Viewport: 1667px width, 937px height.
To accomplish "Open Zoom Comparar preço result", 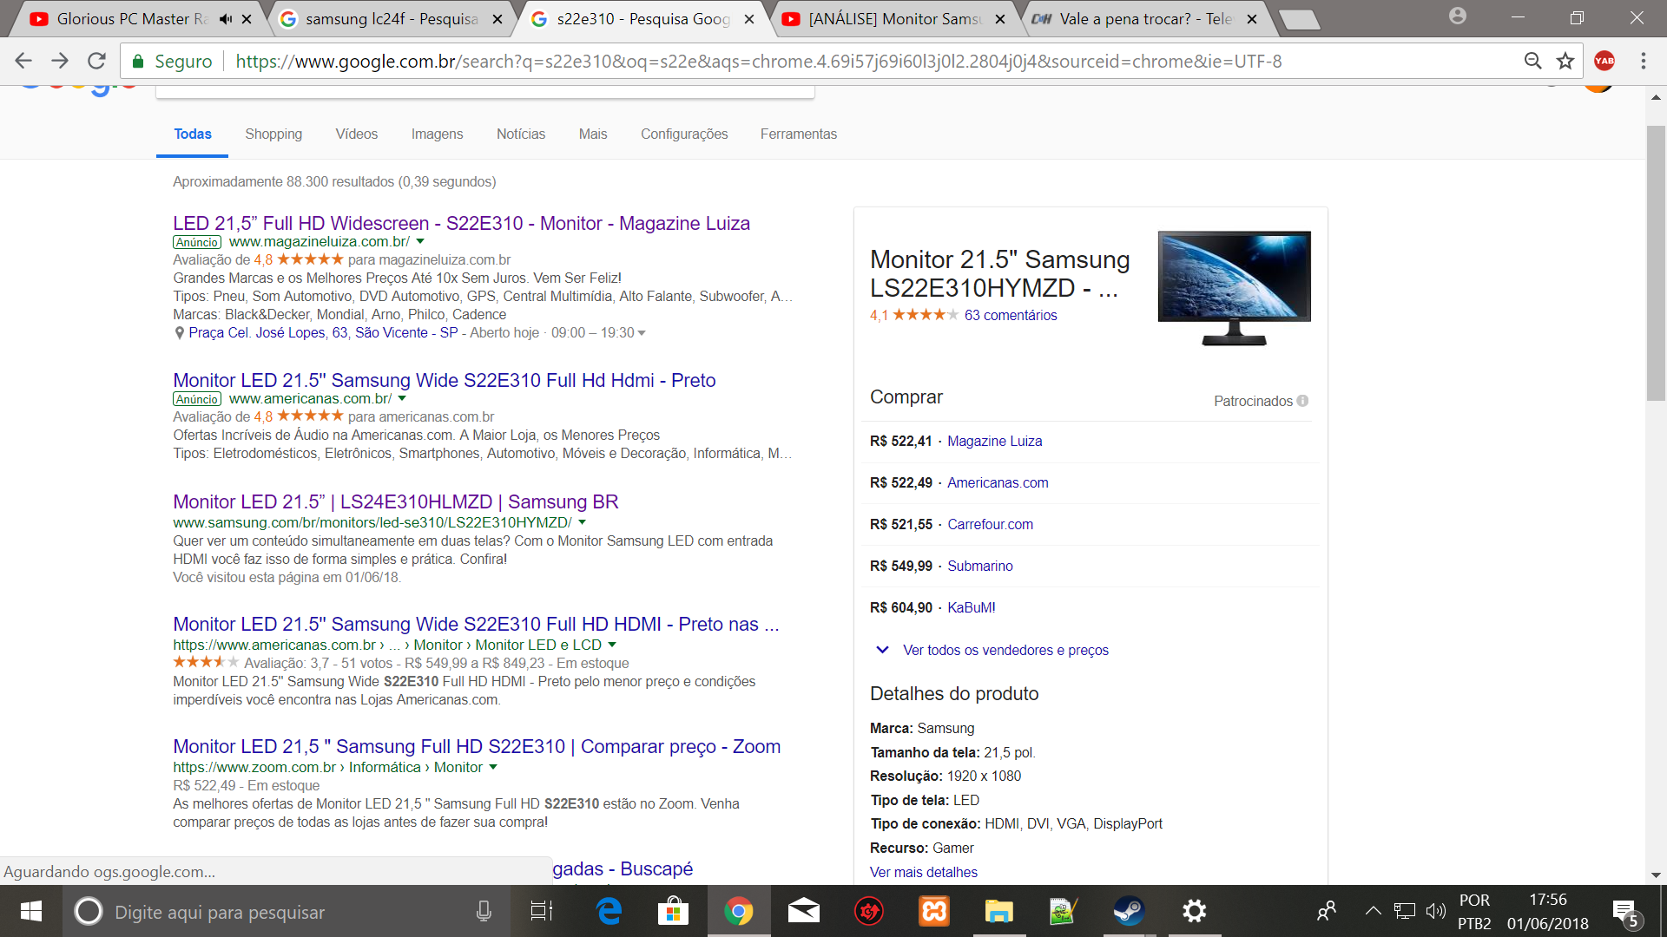I will click(x=477, y=746).
